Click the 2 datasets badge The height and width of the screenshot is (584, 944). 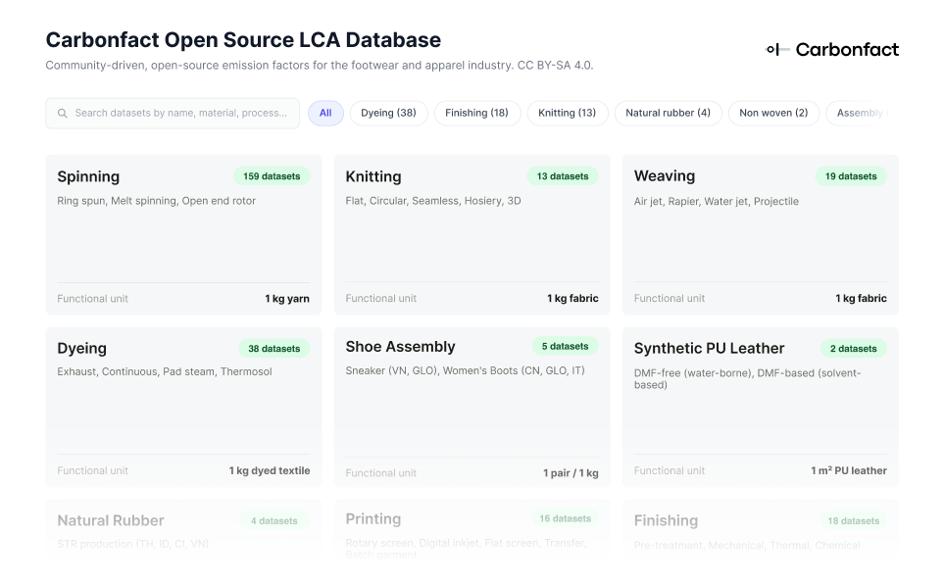click(854, 349)
